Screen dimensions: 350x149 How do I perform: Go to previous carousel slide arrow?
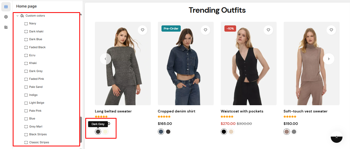(x=106, y=59)
